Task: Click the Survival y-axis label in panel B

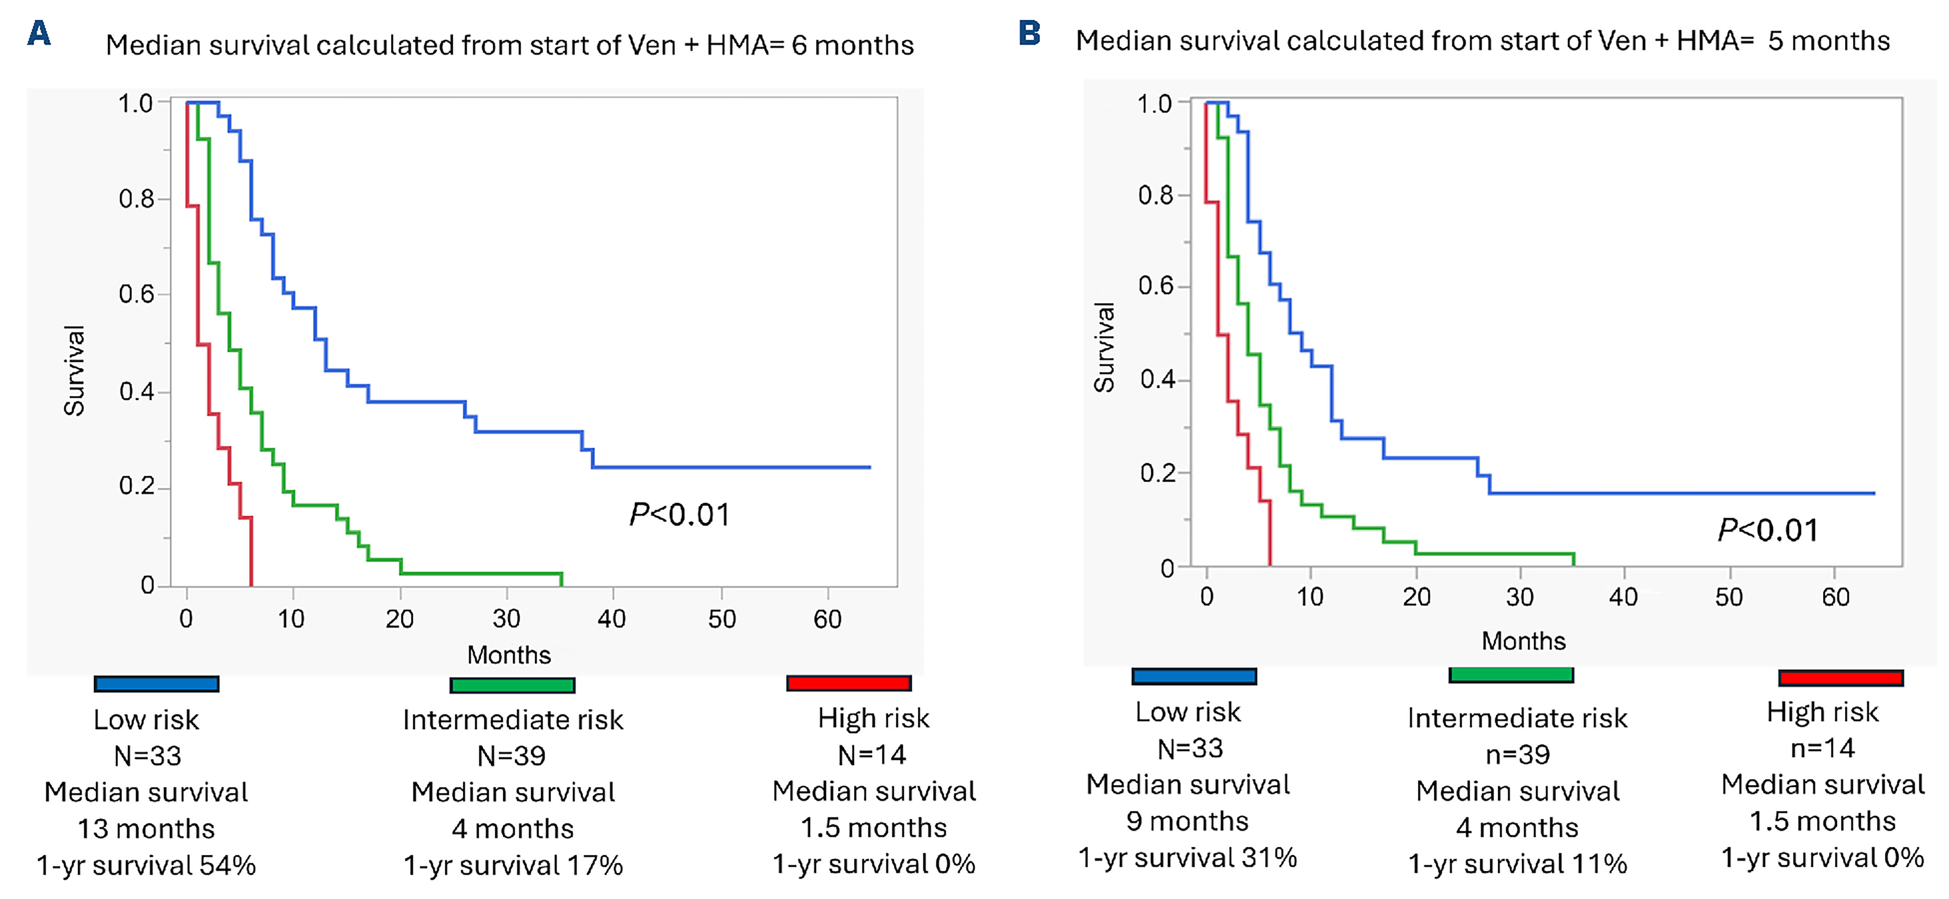Action: pyautogui.click(x=1105, y=347)
